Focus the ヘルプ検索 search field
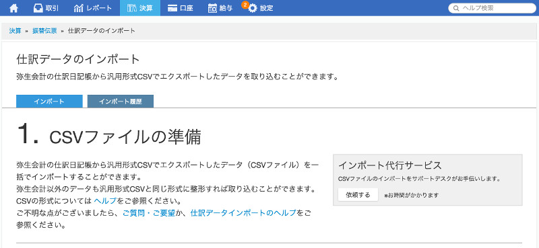Image resolution: width=539 pixels, height=248 pixels. [492, 8]
